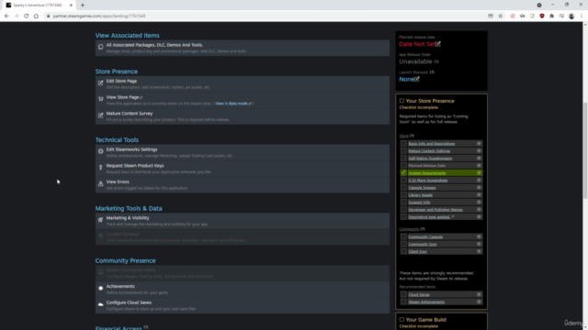Screen dimensions: 588x330
Task: Click the info icon on Cloud Saves row
Action: point(479,294)
